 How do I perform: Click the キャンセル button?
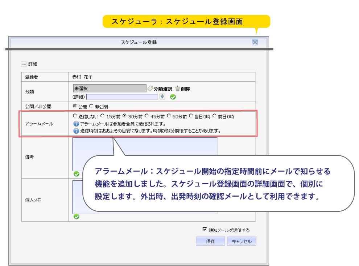click(242, 241)
